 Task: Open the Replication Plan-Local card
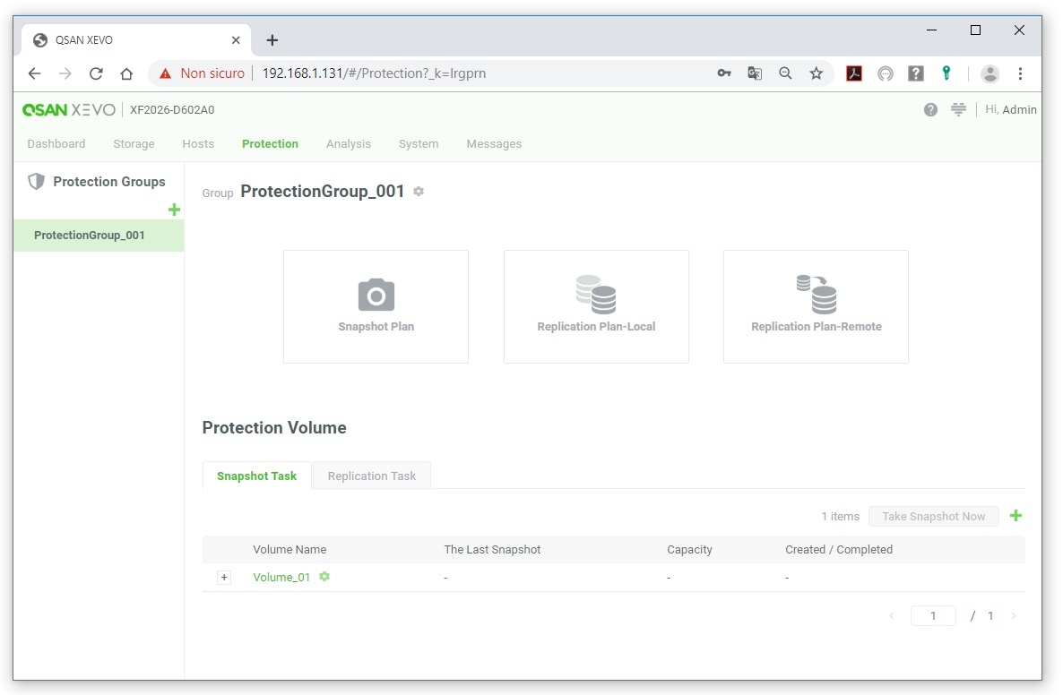coord(596,306)
